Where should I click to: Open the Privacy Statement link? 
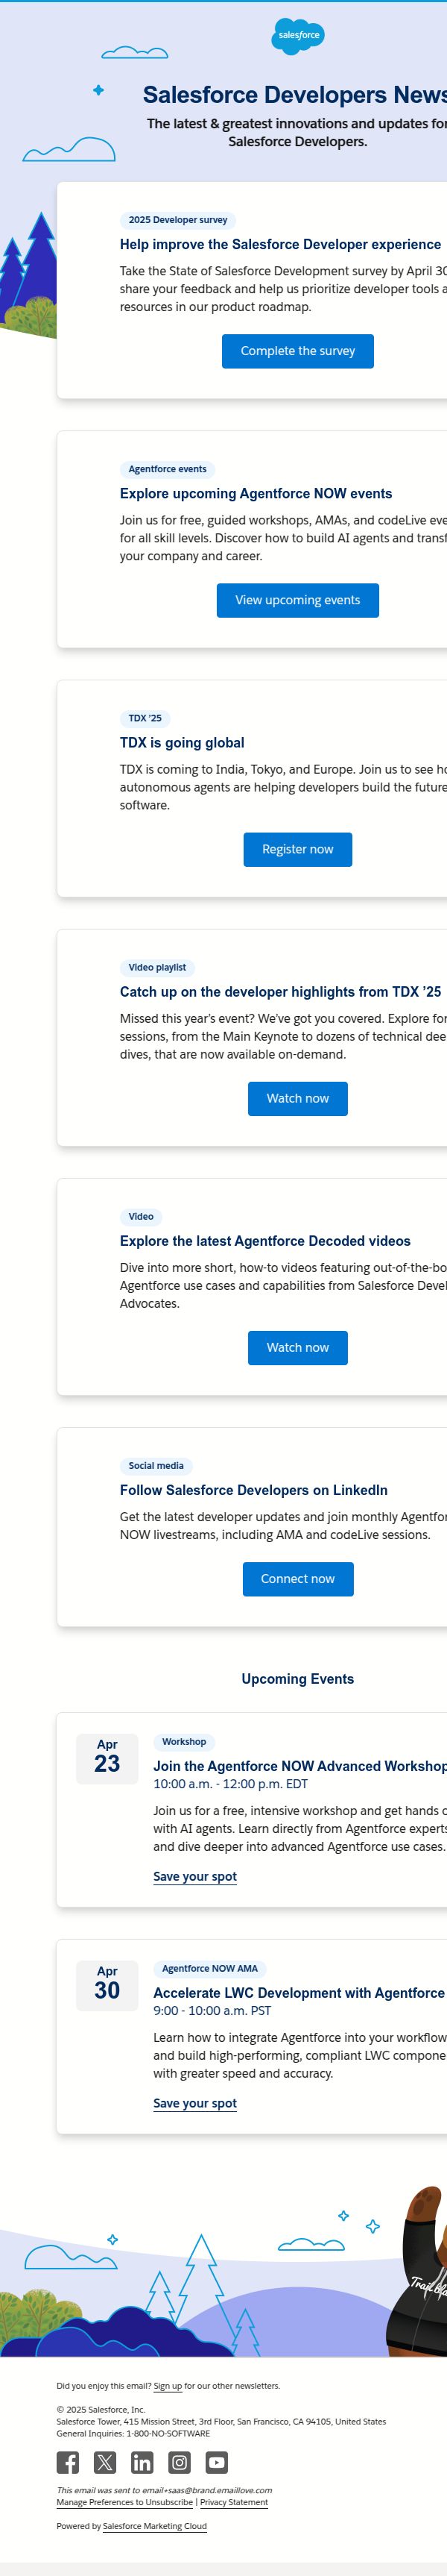point(233,2502)
